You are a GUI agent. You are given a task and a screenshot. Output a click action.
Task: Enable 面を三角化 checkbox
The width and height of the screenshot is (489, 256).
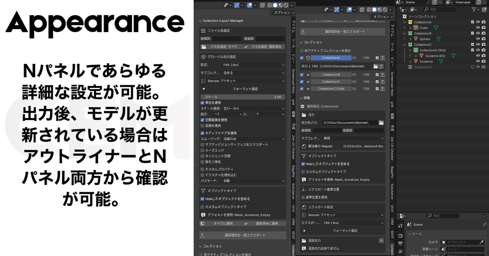point(202,162)
